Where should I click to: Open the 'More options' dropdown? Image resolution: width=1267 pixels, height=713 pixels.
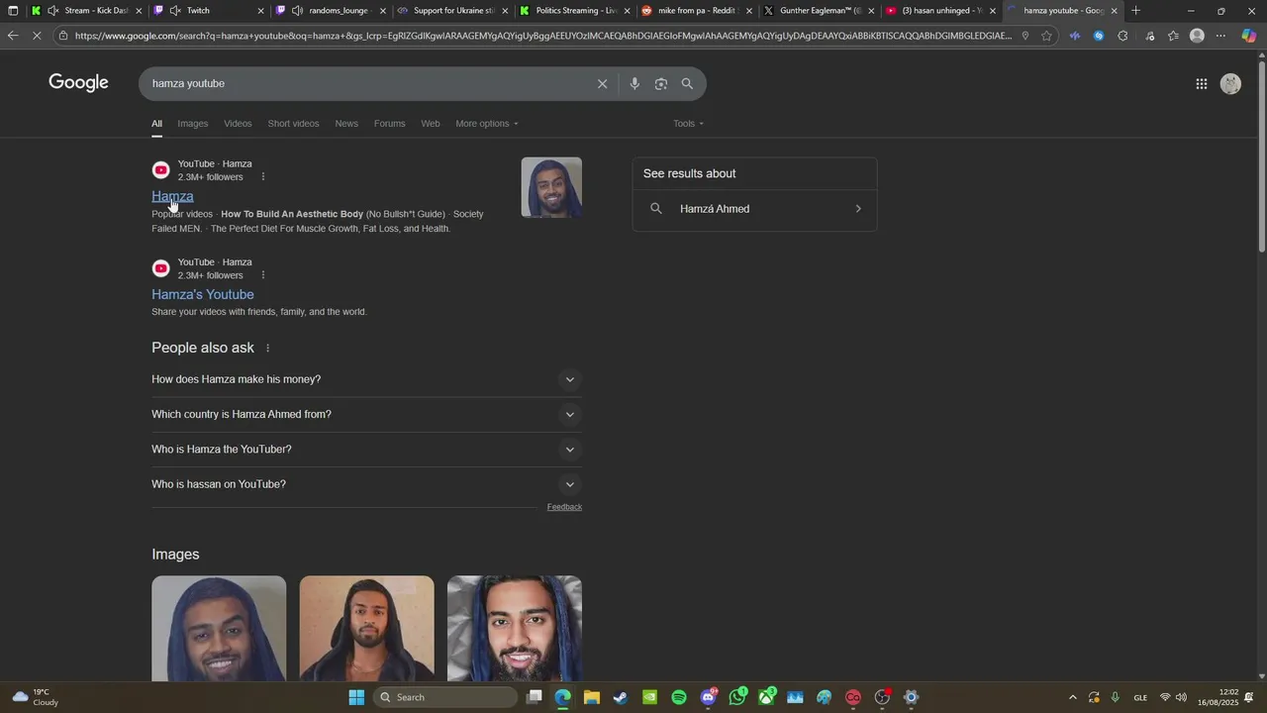click(487, 124)
